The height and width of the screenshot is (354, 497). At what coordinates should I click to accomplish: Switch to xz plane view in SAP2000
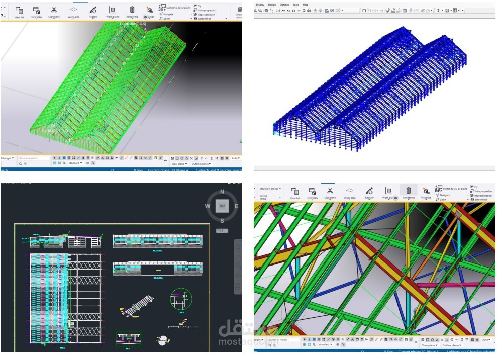pos(288,10)
